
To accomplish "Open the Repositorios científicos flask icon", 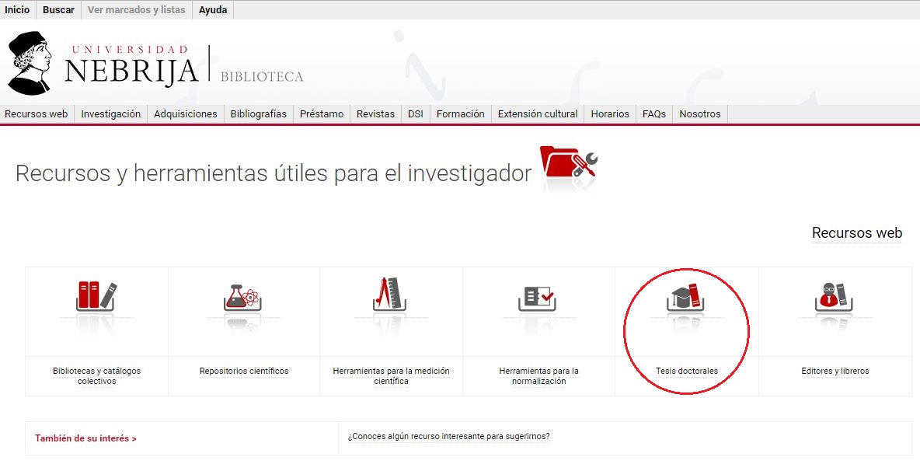I will click(243, 298).
